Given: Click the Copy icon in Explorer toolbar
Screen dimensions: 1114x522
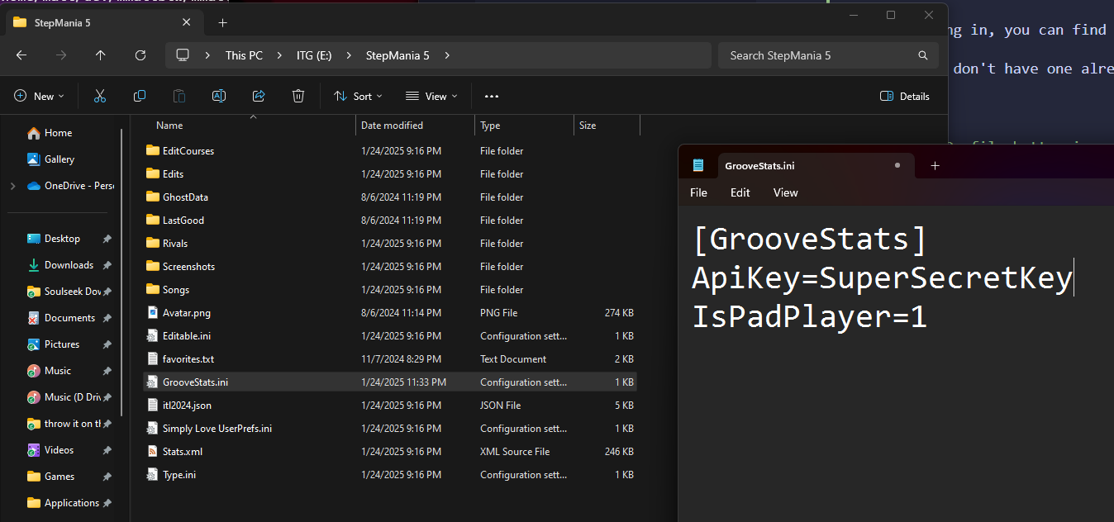Looking at the screenshot, I should click(140, 96).
